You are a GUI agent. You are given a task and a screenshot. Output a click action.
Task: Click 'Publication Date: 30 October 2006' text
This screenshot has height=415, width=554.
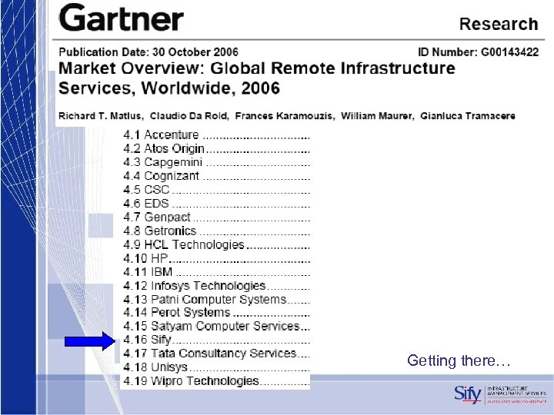[x=149, y=52]
